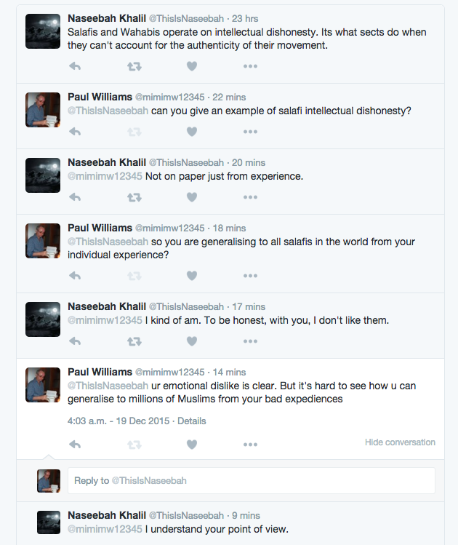Click the @mimimw12345 mention in last tweet
Image resolution: width=458 pixels, height=545 pixels.
click(105, 529)
